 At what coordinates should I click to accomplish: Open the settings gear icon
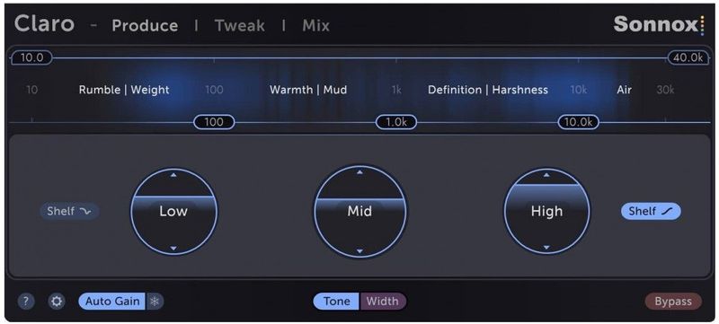click(57, 302)
